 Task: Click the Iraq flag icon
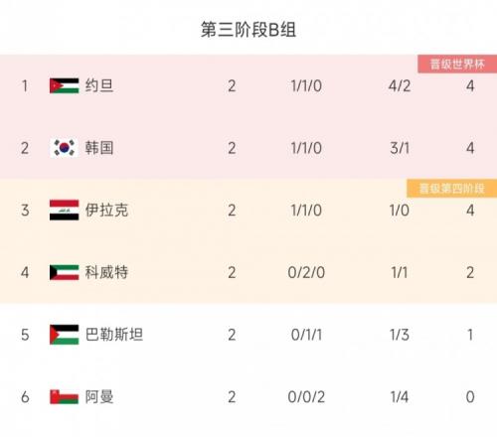point(65,210)
